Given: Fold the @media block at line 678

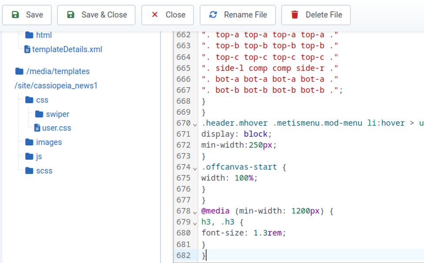Looking at the screenshot, I should [195, 212].
